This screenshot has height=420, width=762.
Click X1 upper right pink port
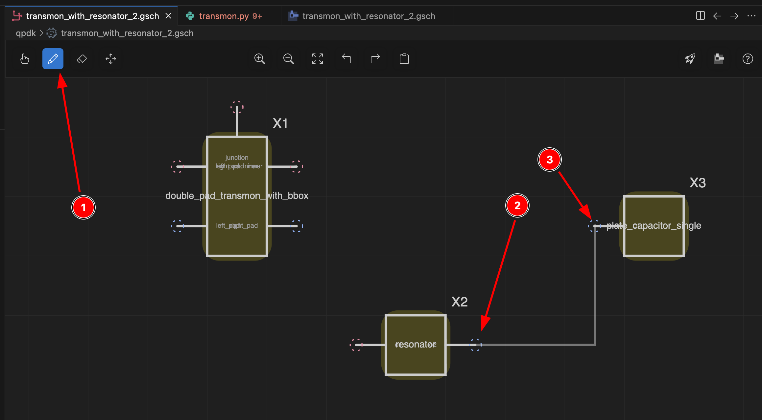[x=297, y=167]
